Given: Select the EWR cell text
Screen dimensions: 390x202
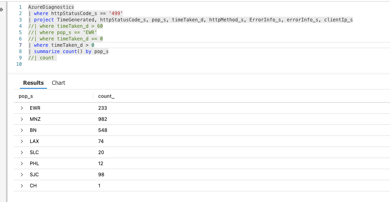Looking at the screenshot, I should click(35, 108).
